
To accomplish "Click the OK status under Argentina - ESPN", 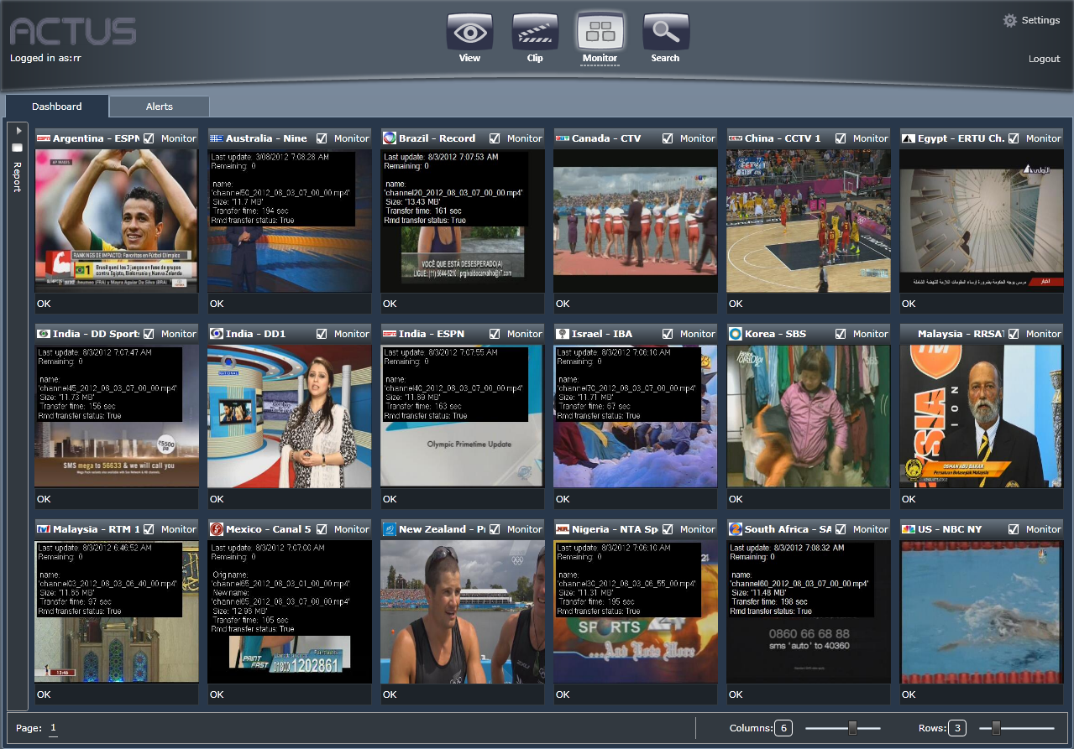I will [44, 304].
